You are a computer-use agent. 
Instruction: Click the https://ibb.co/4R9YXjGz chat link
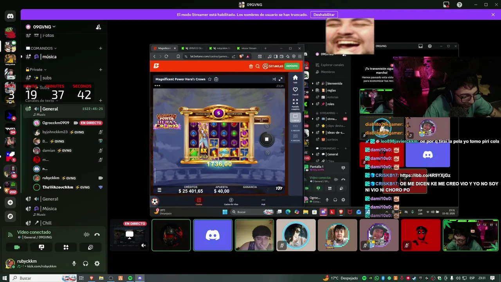point(425,175)
